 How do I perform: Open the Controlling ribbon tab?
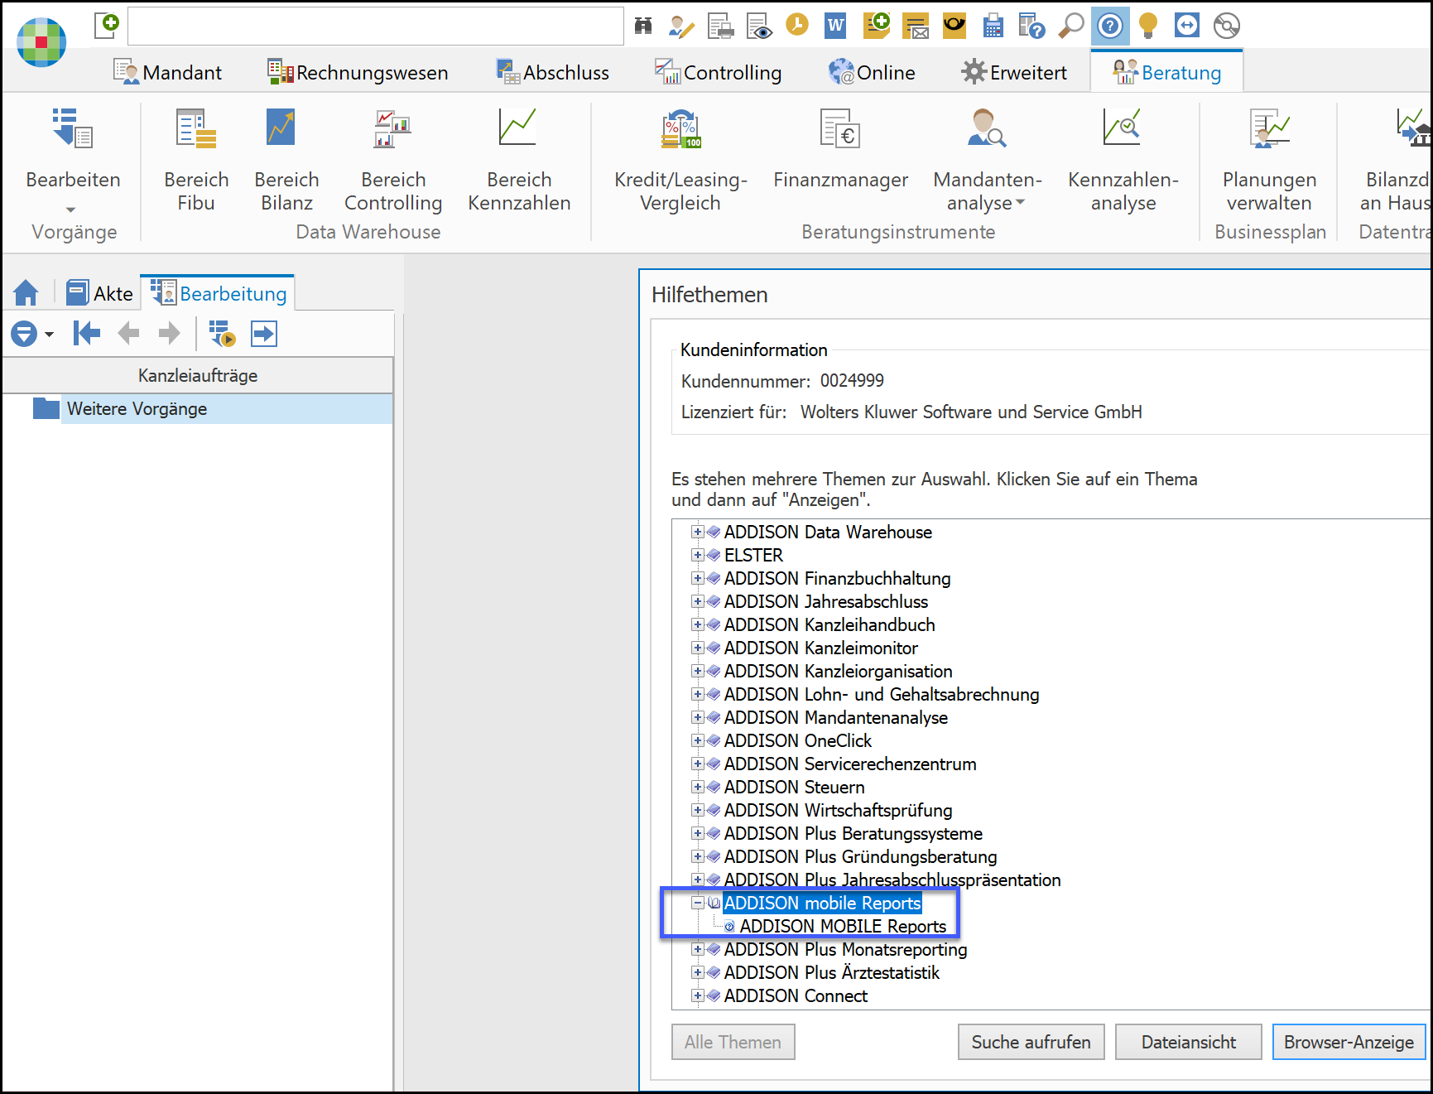point(719,73)
